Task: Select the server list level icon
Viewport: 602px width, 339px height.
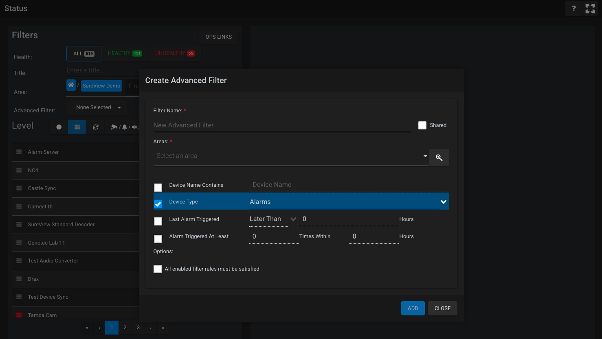Action: click(x=77, y=127)
